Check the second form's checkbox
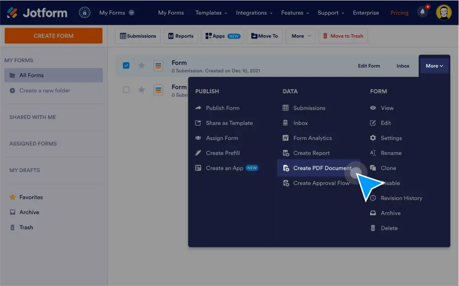The image size is (459, 286). (x=126, y=90)
